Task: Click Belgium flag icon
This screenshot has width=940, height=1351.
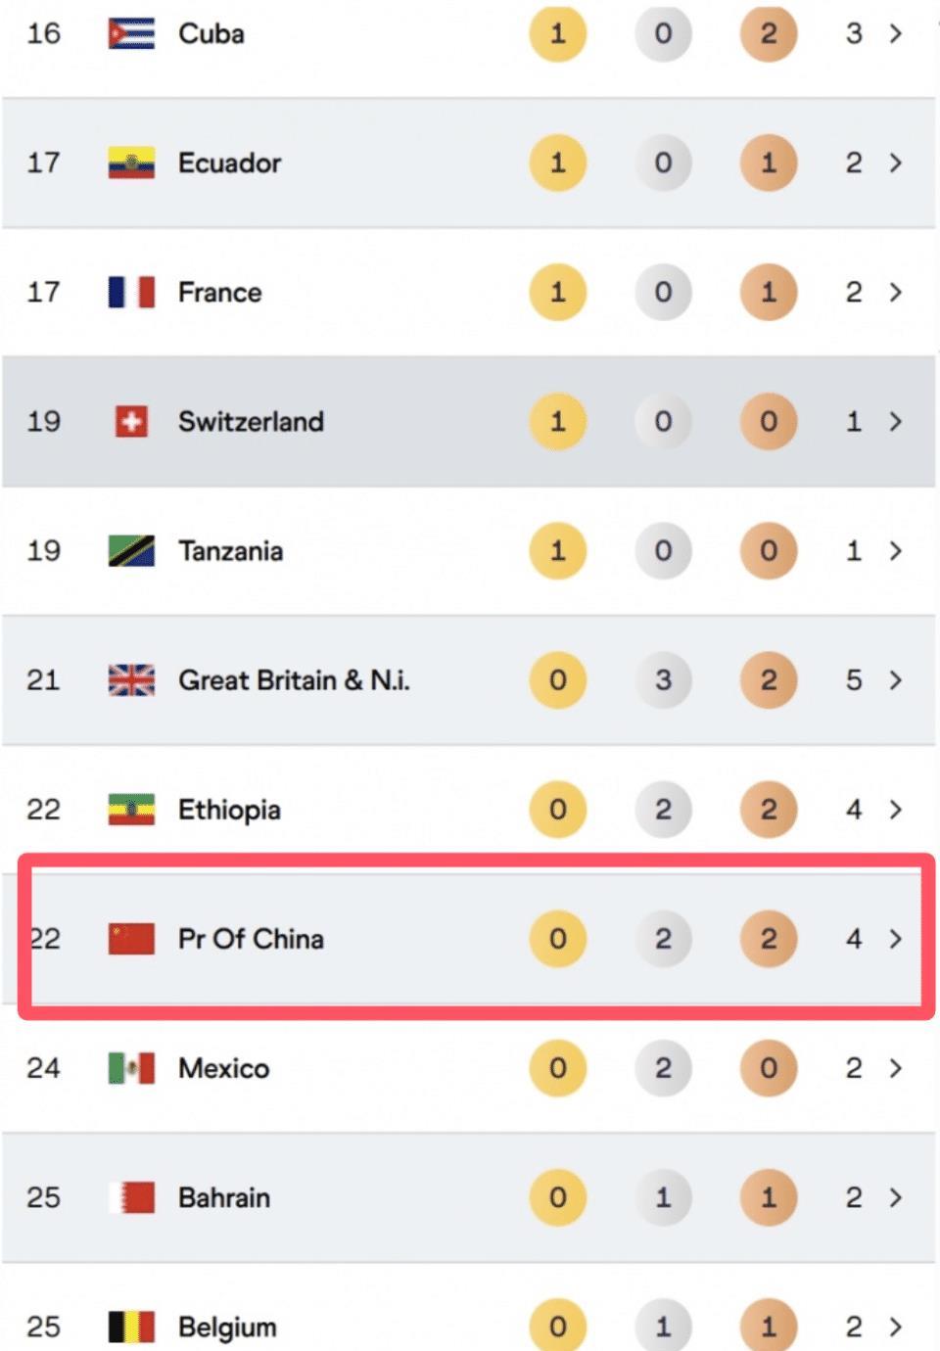Action: [x=131, y=1327]
